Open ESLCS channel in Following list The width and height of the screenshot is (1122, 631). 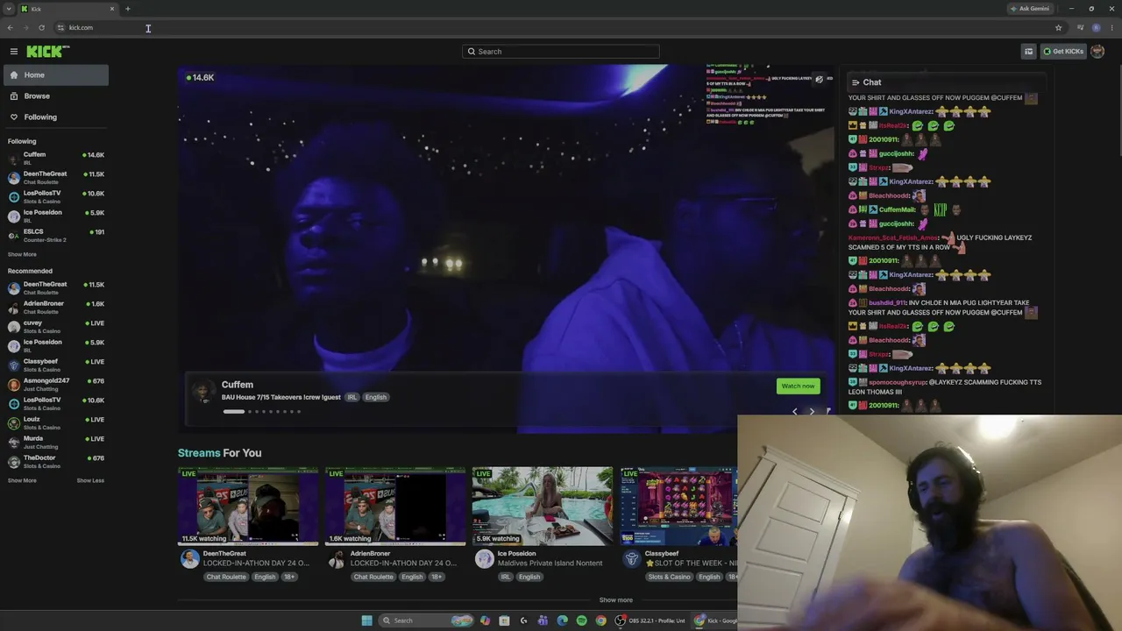[x=56, y=236]
